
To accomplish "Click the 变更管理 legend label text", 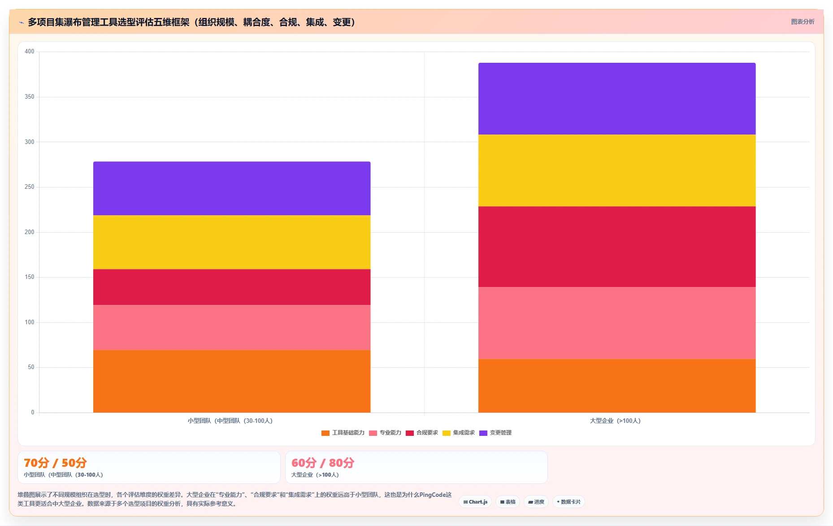I will click(x=501, y=433).
